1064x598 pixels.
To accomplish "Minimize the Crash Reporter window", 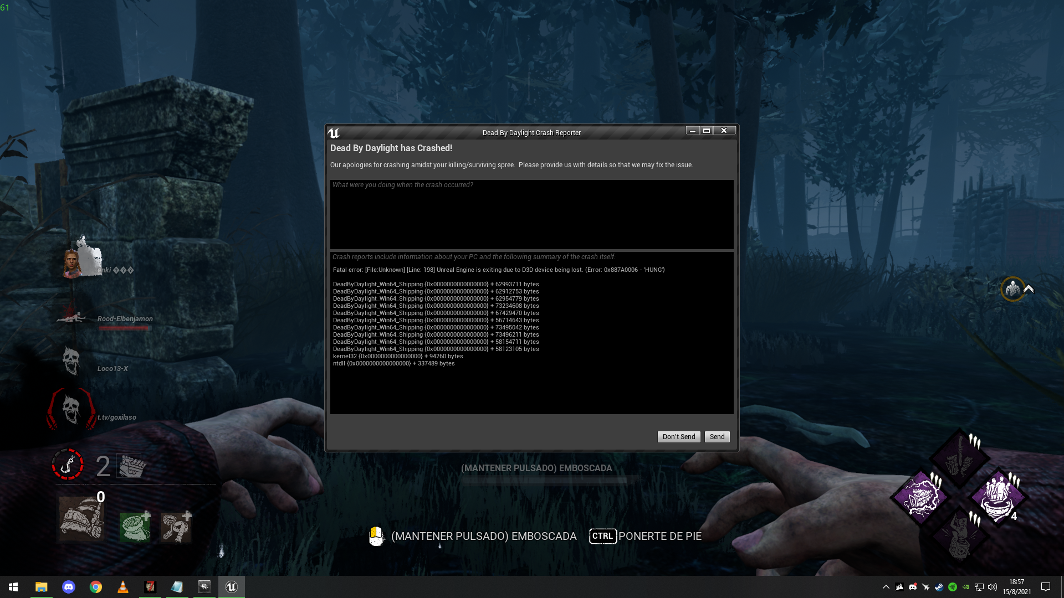I will [692, 131].
